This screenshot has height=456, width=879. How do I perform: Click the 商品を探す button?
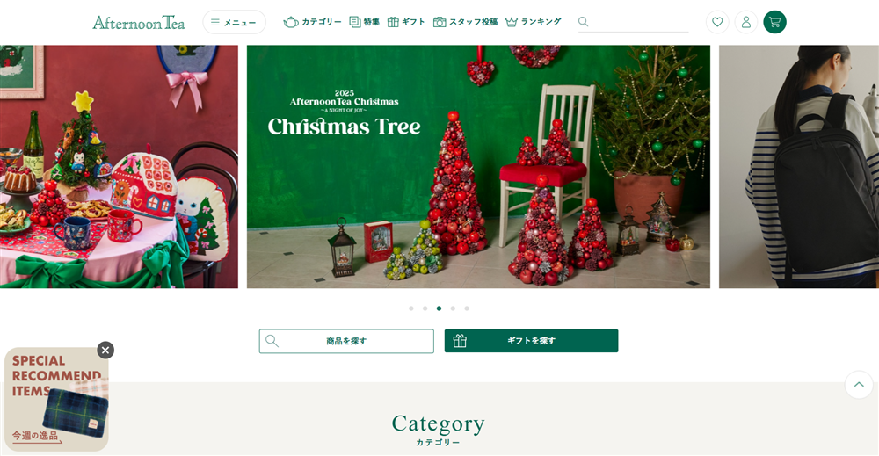click(x=346, y=341)
